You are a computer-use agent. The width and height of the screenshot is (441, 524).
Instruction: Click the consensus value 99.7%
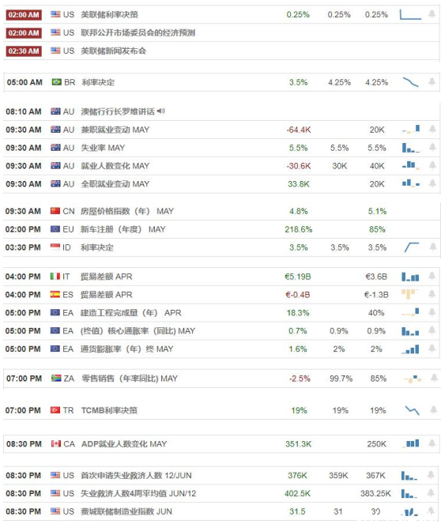point(341,379)
